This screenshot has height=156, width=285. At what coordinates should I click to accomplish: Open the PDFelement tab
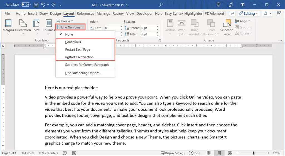pos(214,13)
